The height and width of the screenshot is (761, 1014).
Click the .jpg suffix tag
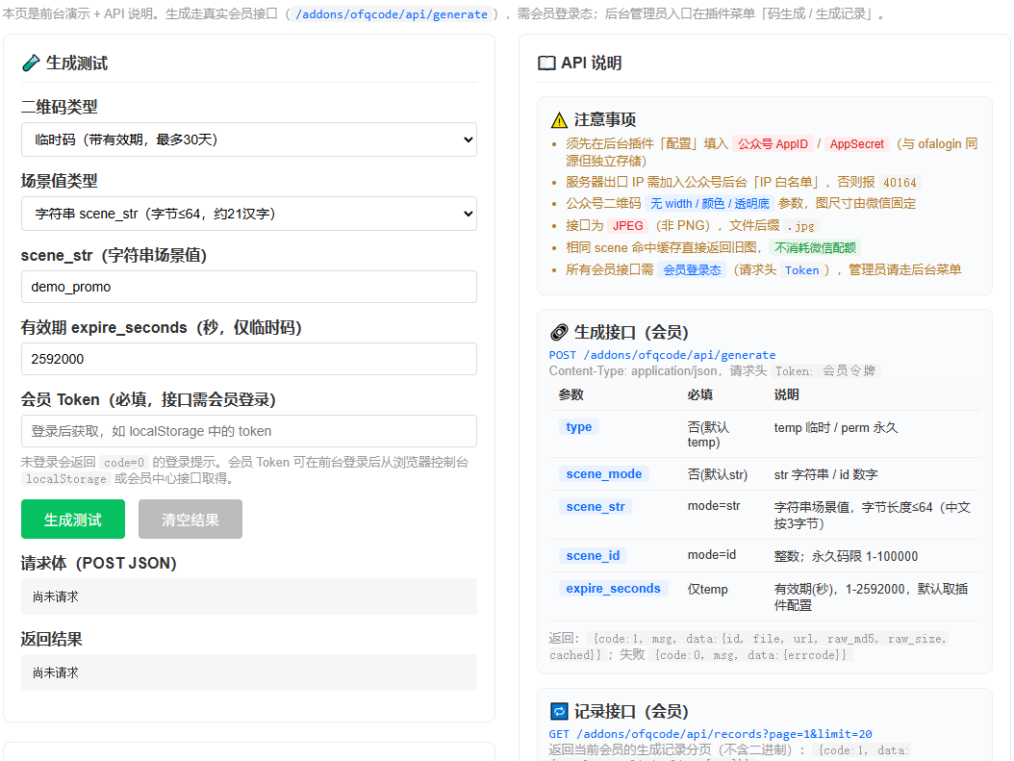pos(801,226)
